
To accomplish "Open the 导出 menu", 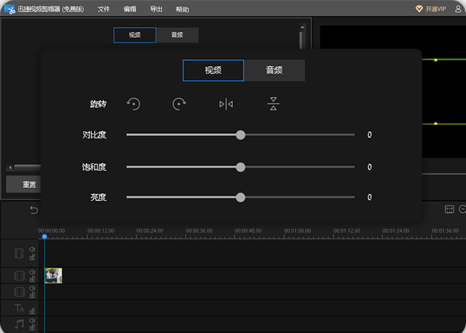I will (x=156, y=9).
